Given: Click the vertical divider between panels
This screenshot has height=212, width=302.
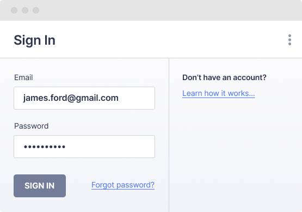Looking at the screenshot, I should (x=169, y=135).
